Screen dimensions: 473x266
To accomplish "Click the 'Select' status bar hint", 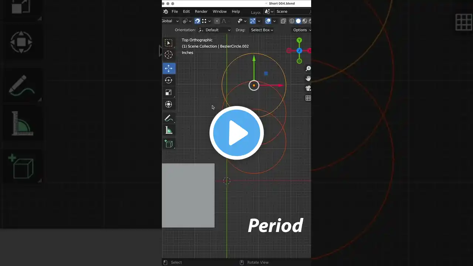I will 176,262.
